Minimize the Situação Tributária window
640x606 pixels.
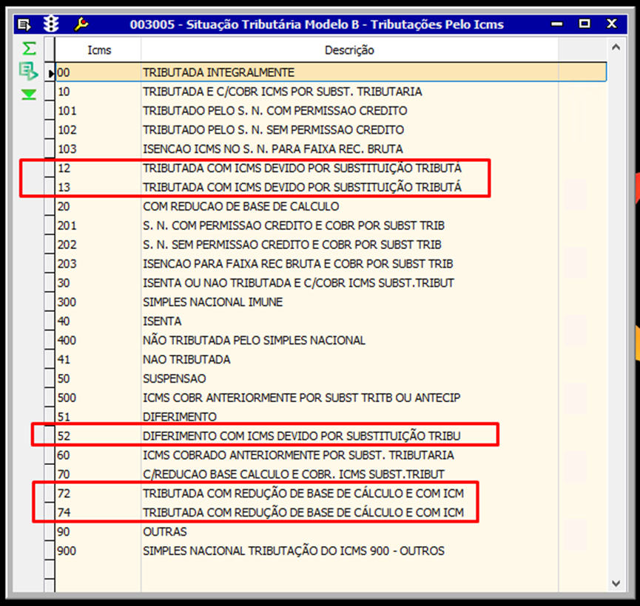556,24
